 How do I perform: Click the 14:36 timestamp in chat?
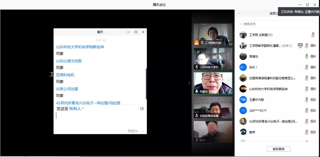tap(101, 40)
